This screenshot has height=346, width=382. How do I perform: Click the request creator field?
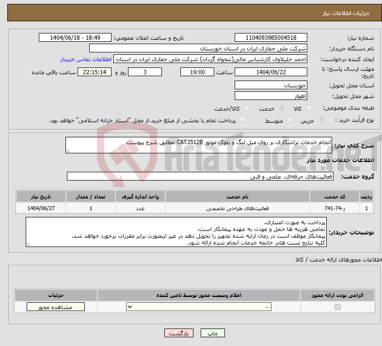pos(210,59)
